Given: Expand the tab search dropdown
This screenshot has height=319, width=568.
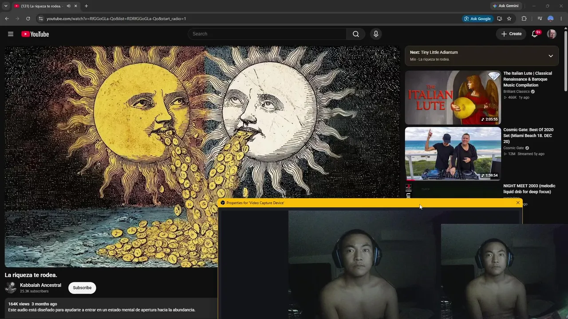Looking at the screenshot, I should point(6,6).
